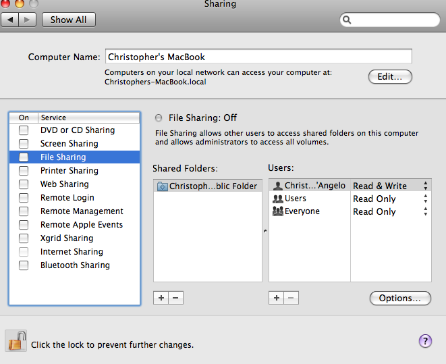Turn on File Sharing checkbox

point(24,157)
